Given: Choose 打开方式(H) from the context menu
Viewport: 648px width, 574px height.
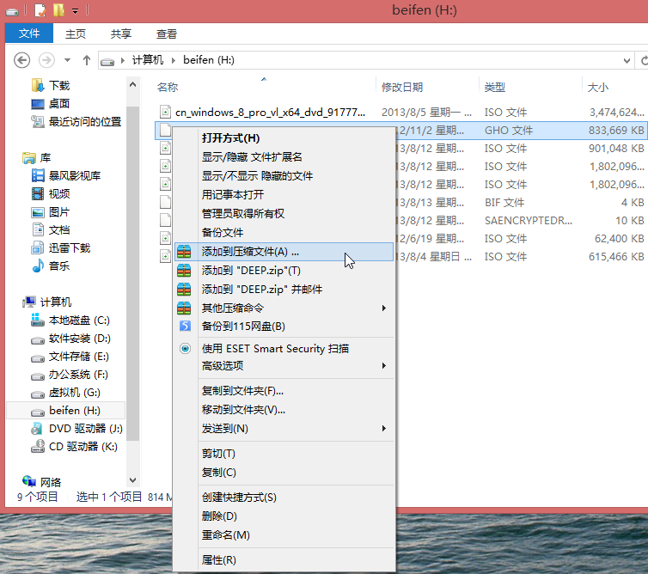Looking at the screenshot, I should [x=284, y=138].
